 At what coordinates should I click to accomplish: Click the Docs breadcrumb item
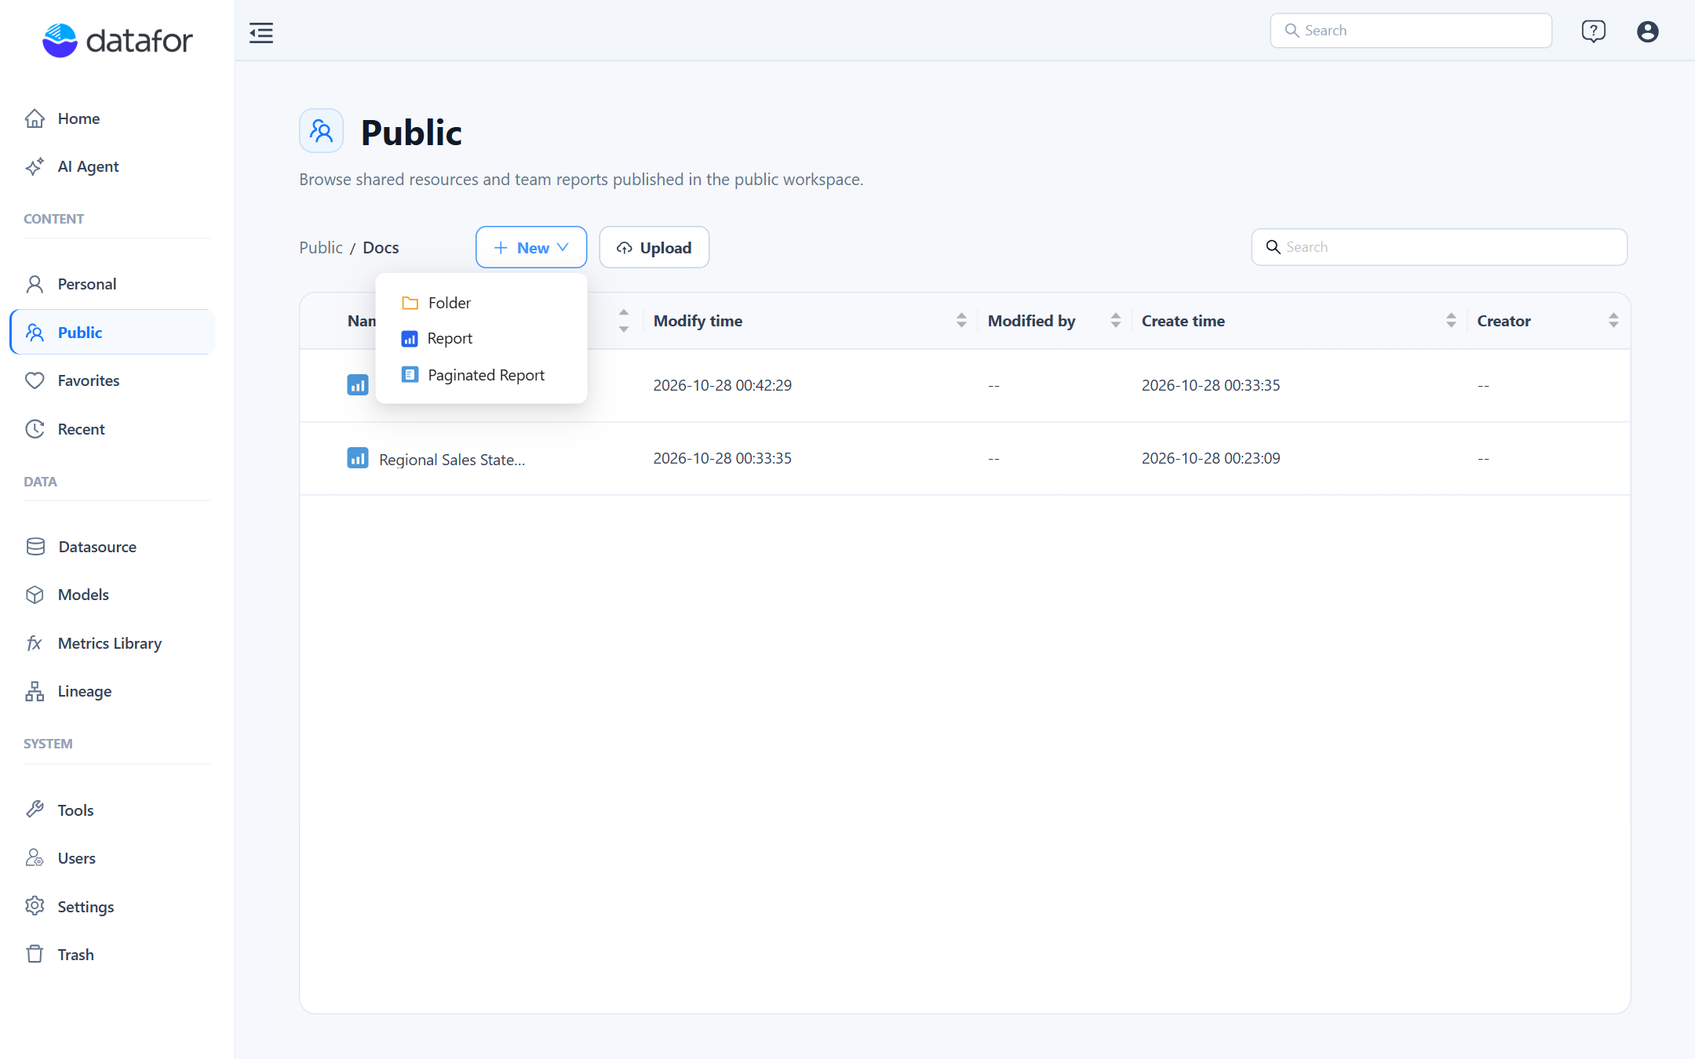click(381, 248)
